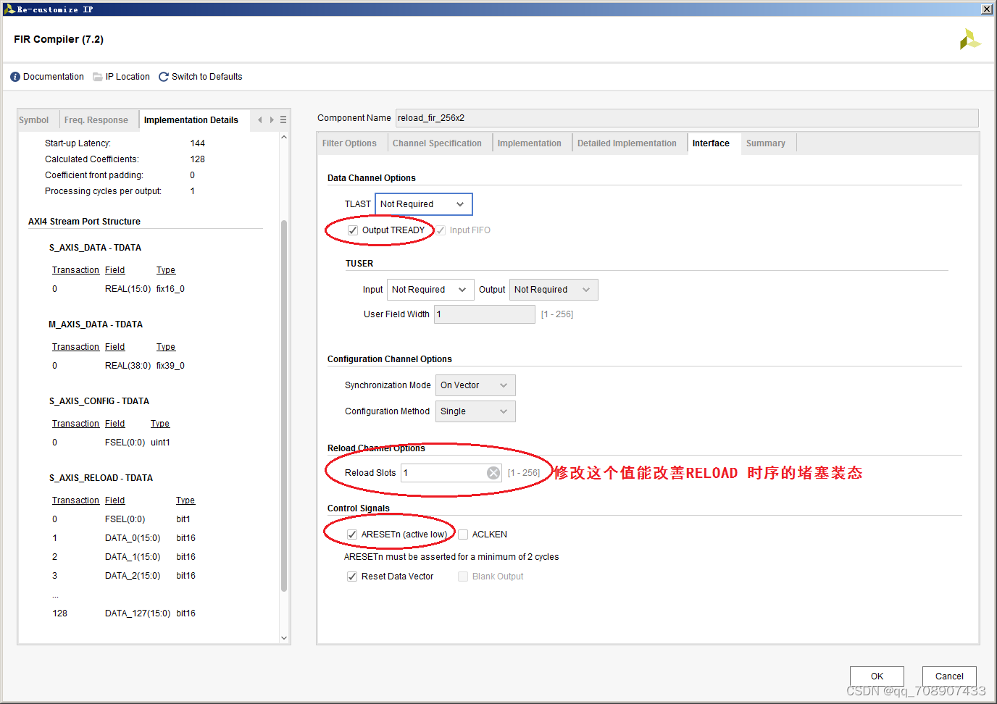Click the User Field Width input
Image resolution: width=997 pixels, height=704 pixels.
click(x=485, y=314)
